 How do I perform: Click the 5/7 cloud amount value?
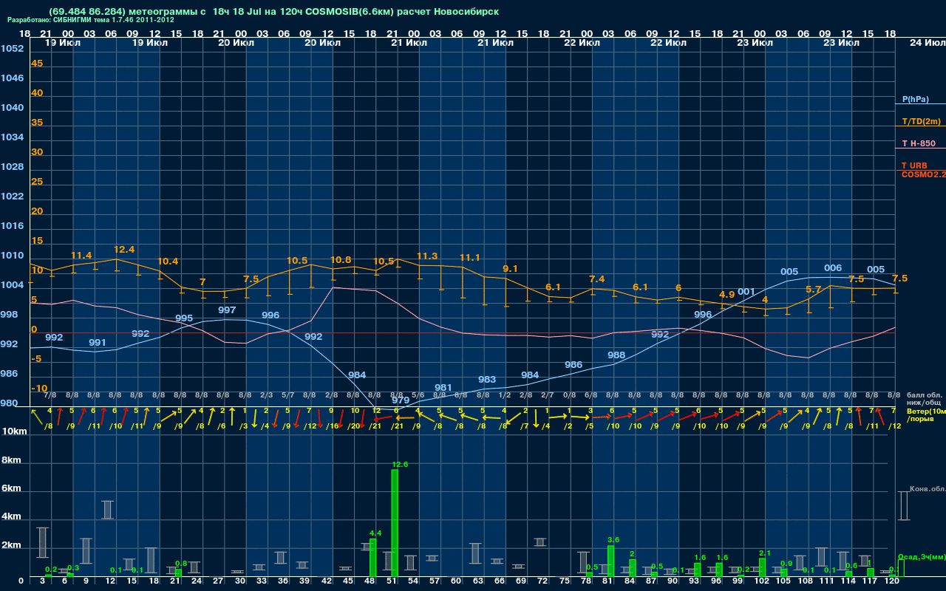coord(287,395)
